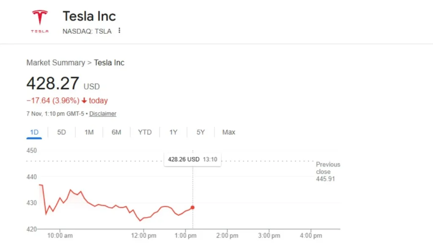Navigate to Market Summary breadcrumb
This screenshot has width=433, height=243.
(55, 62)
